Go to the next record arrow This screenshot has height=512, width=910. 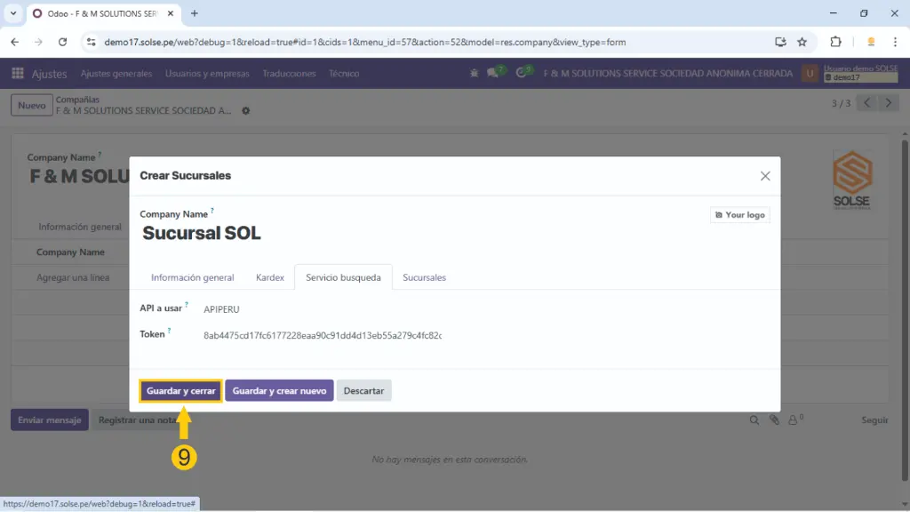(888, 103)
